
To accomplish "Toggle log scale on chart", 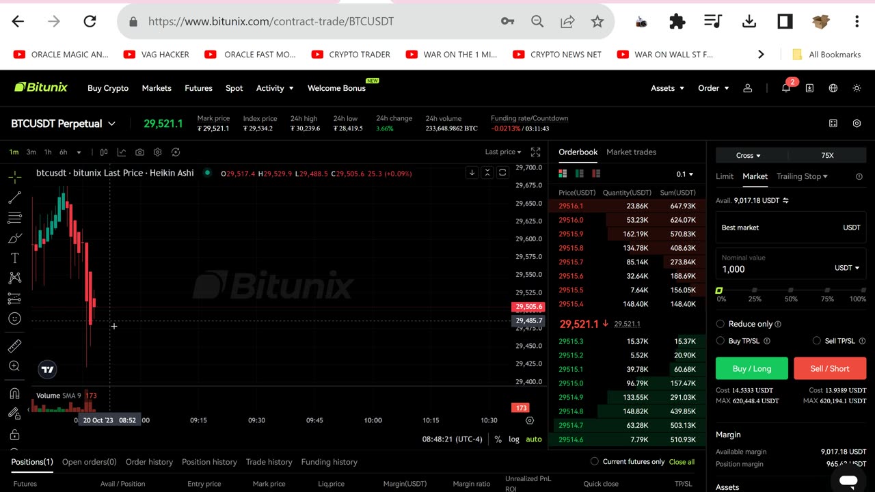I will (514, 439).
